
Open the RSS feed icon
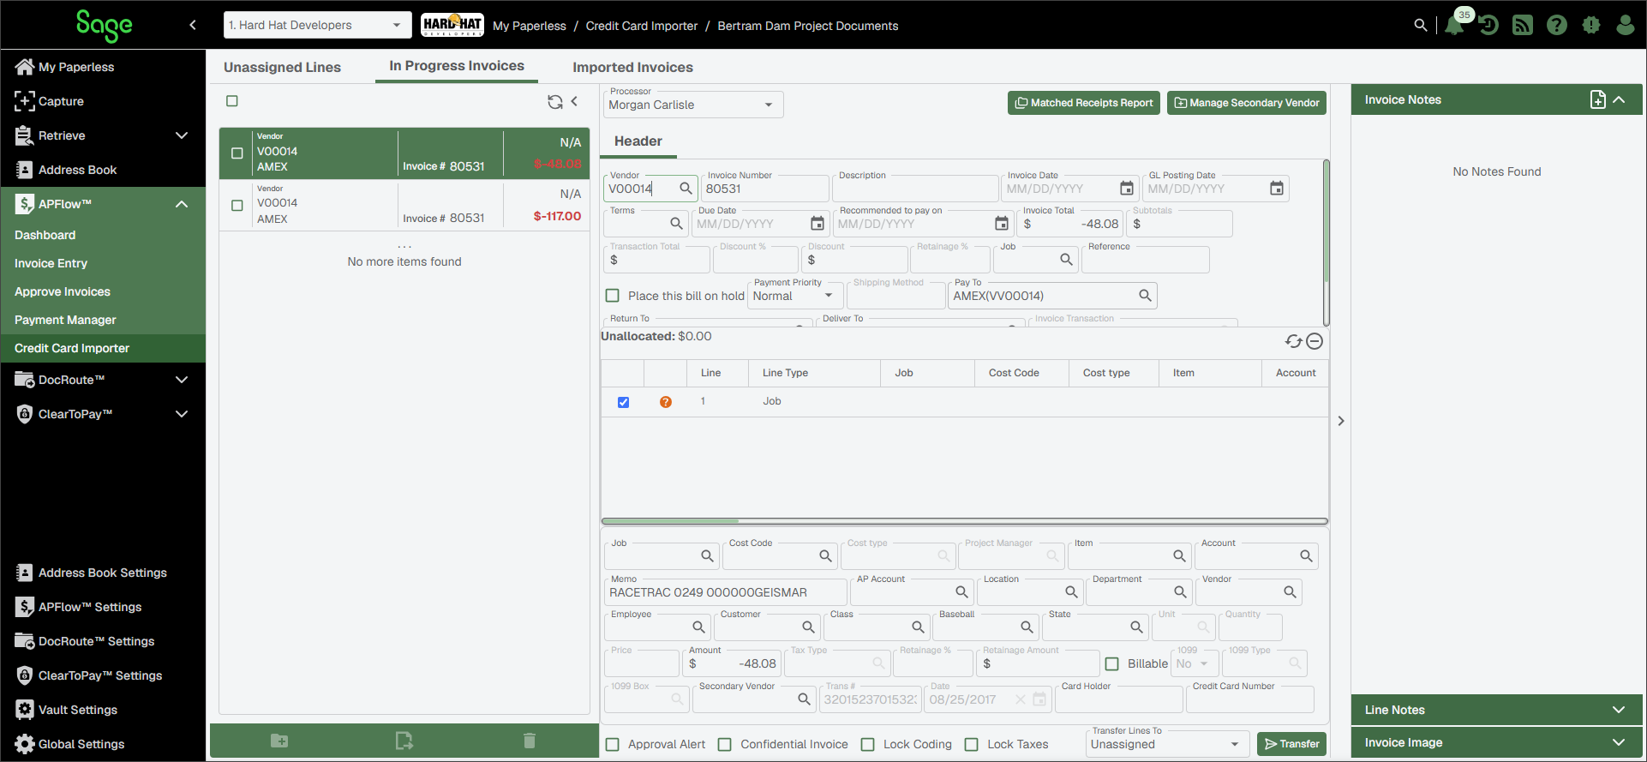[1523, 26]
